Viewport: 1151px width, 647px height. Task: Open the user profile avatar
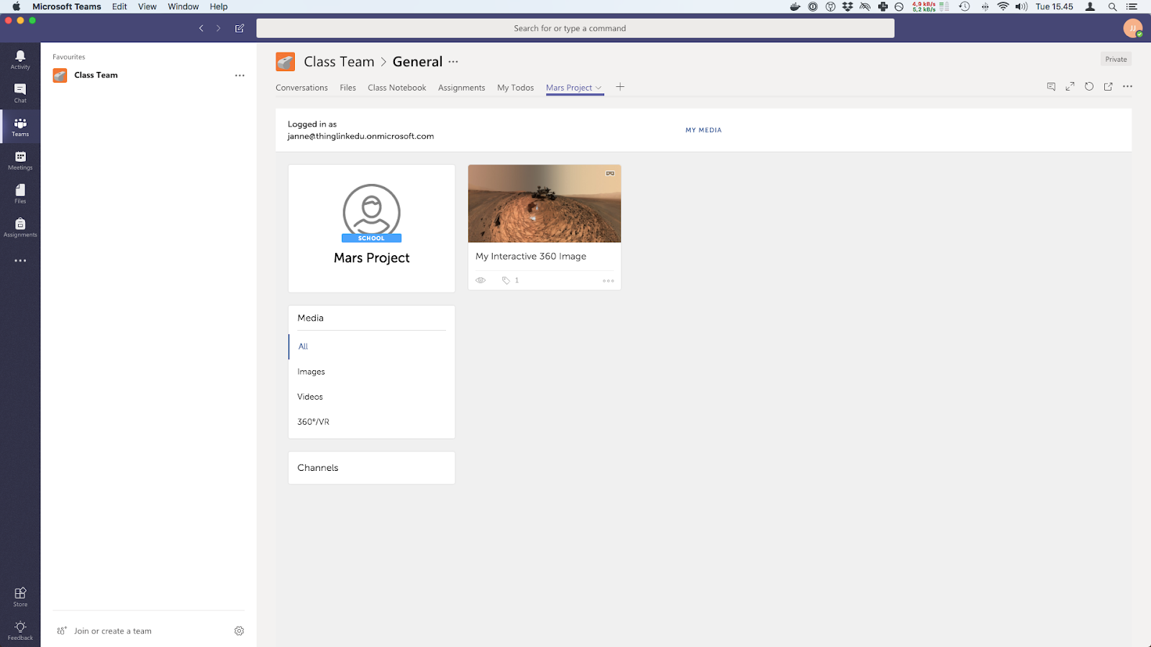[x=1133, y=28]
